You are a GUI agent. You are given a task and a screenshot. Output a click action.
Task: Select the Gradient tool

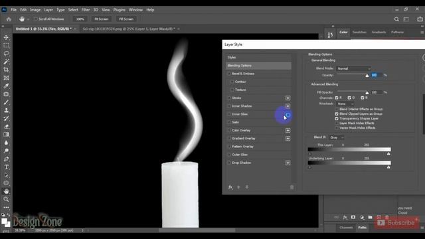pyautogui.click(x=6, y=134)
